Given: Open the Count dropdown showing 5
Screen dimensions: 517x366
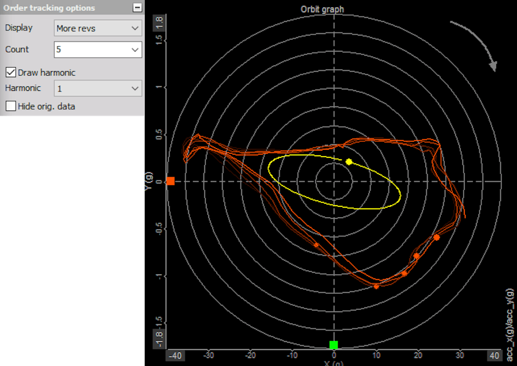Looking at the screenshot, I should coord(98,49).
